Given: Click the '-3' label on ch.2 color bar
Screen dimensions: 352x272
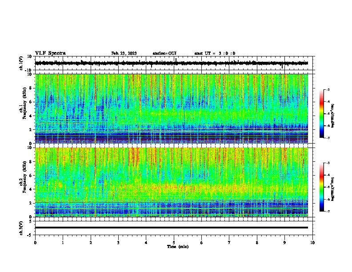Looking at the screenshot, I should (x=328, y=163).
